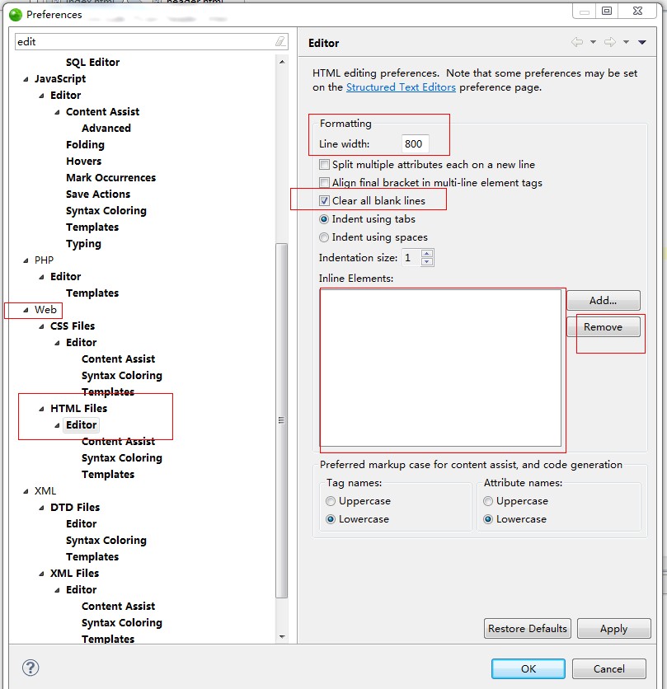Click inside the Line width field
The image size is (667, 689).
(x=415, y=144)
